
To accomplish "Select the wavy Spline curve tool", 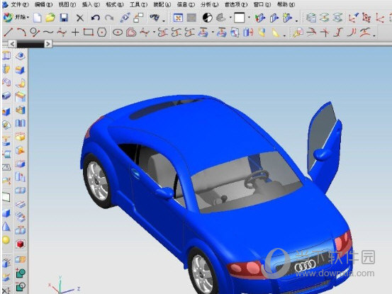I will pyautogui.click(x=48, y=32).
